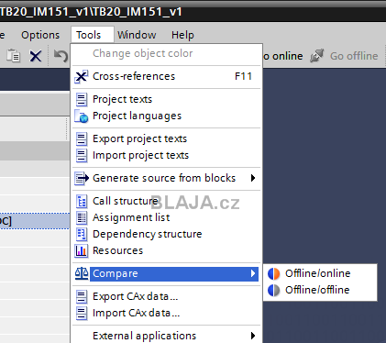
Task: Expand Generate source from blocks submenu arrow
Action: coord(253,178)
